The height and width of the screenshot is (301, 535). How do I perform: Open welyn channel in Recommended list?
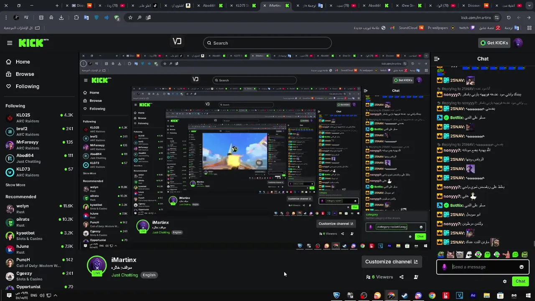[x=39, y=209]
